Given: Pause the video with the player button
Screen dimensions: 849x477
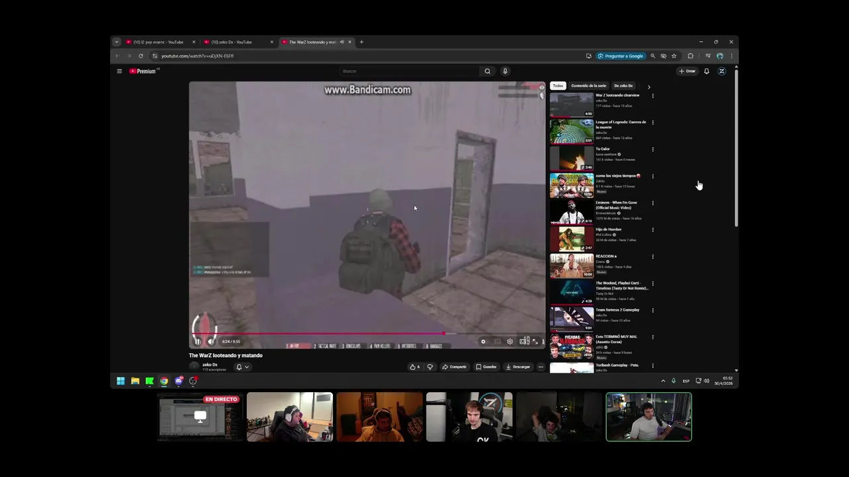Looking at the screenshot, I should coord(197,341).
